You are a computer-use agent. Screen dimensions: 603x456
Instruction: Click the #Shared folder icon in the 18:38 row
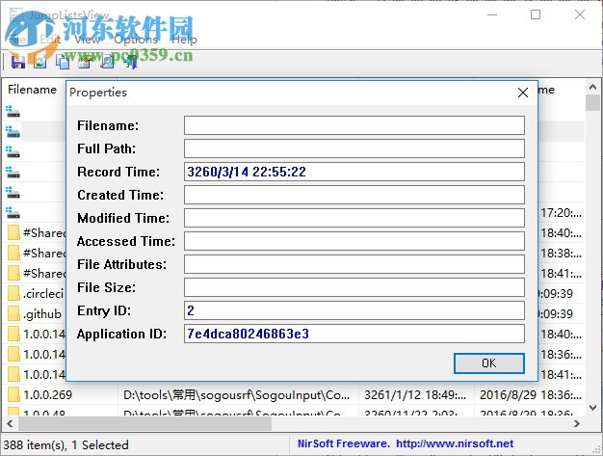coord(13,253)
